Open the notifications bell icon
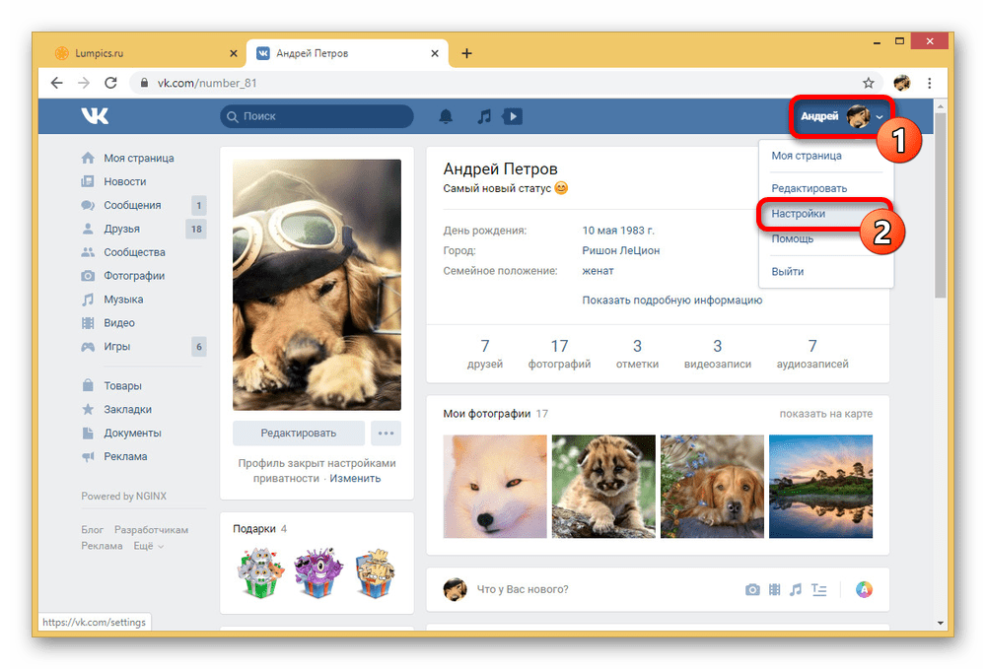 pos(446,116)
